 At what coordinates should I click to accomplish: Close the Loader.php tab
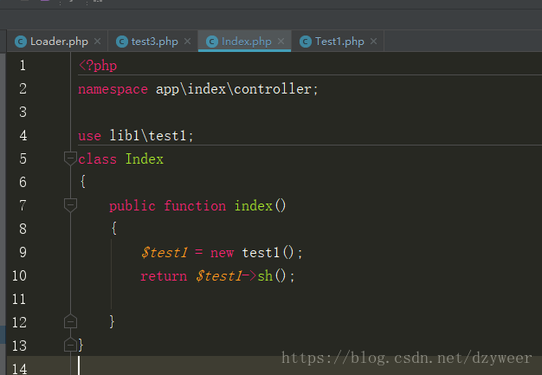98,41
